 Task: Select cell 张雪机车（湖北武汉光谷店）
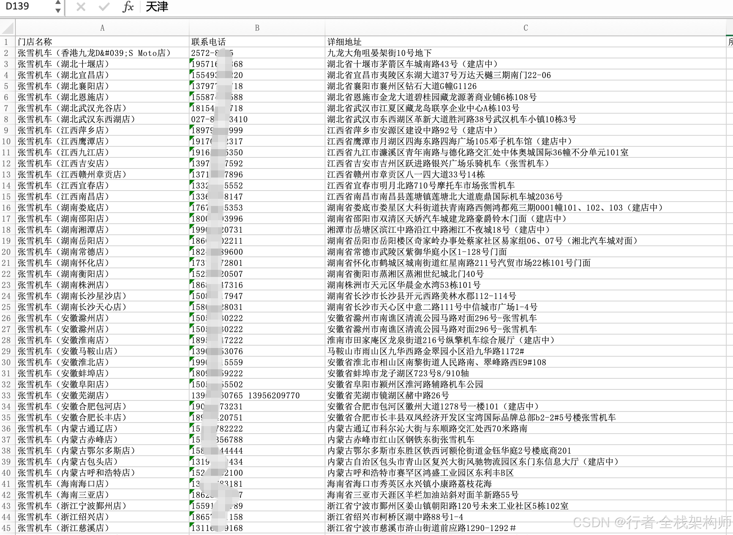pos(102,108)
